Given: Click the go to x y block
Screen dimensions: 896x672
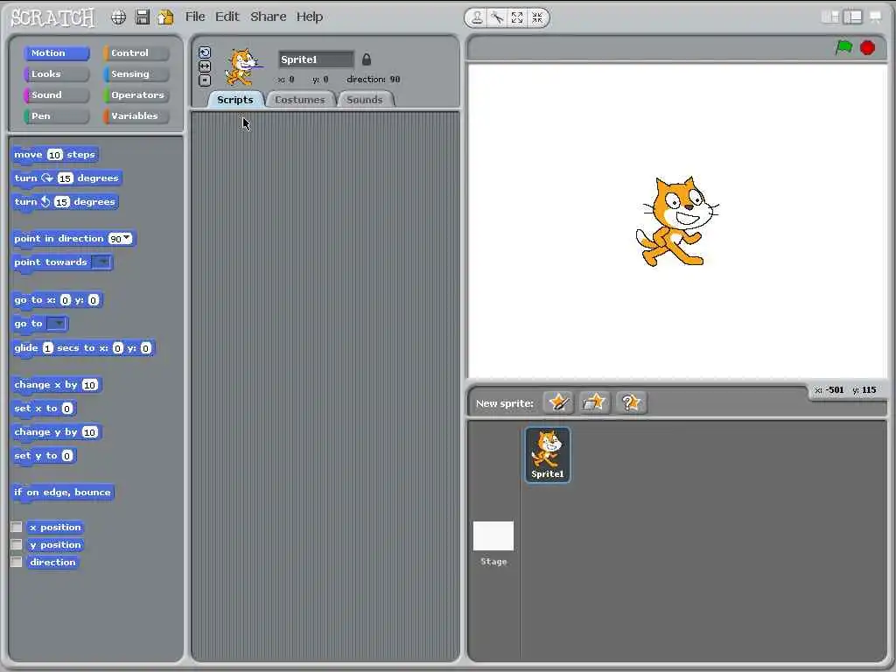Looking at the screenshot, I should pyautogui.click(x=57, y=301).
